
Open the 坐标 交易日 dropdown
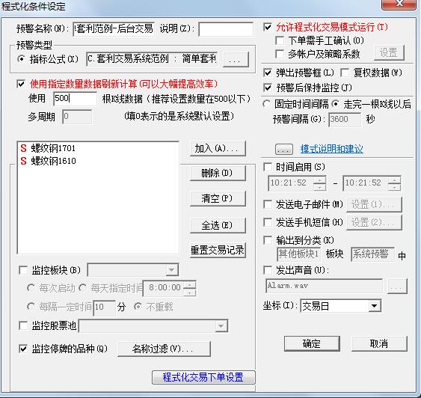(374, 306)
